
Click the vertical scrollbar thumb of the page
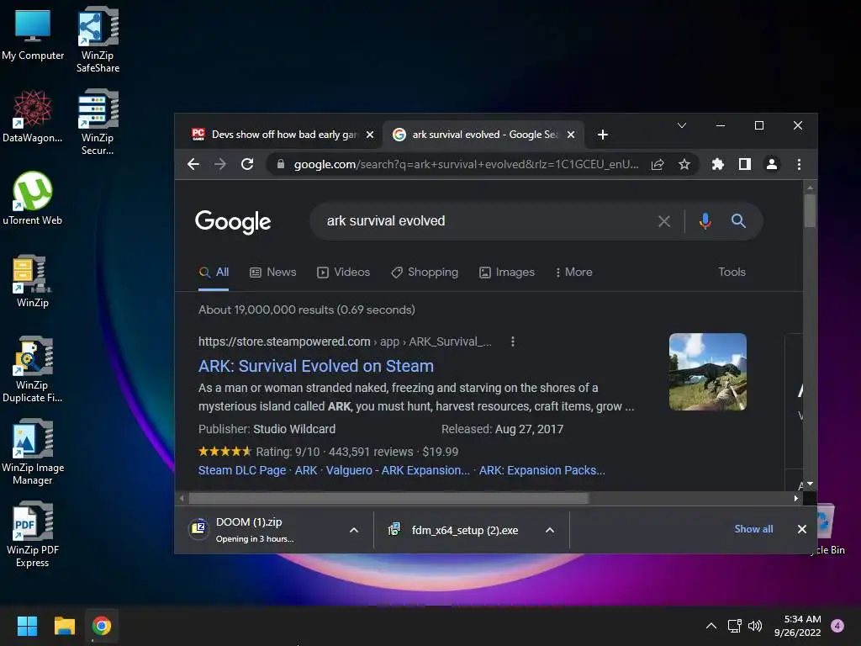pos(810,211)
